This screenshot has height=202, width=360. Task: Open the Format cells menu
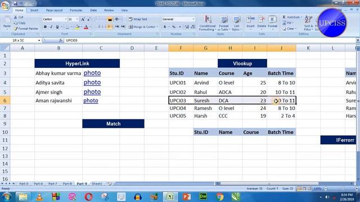point(272,22)
